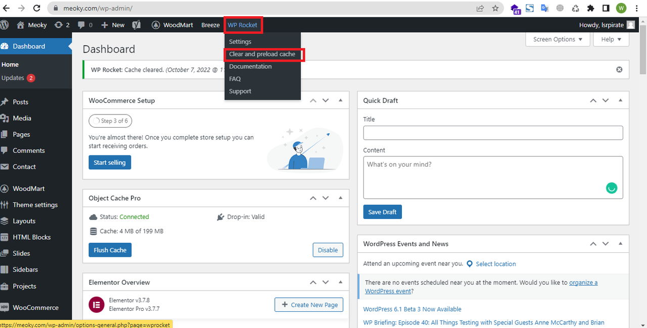Collapse the Object Cache Pro panel

click(x=340, y=198)
